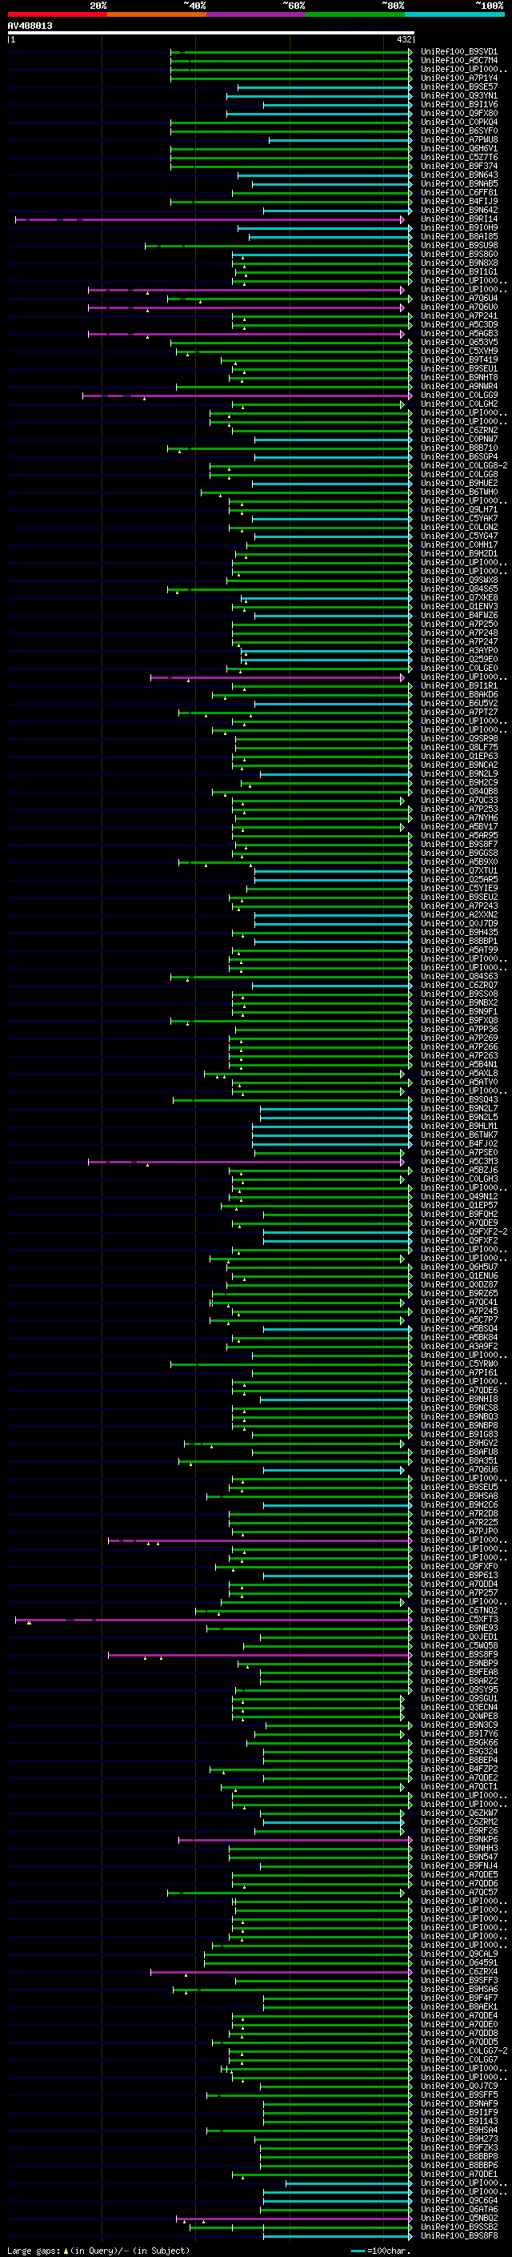Click the UniRef100_B4FWZ6 label
Viewport: 512px width, 2257px height.
click(458, 615)
